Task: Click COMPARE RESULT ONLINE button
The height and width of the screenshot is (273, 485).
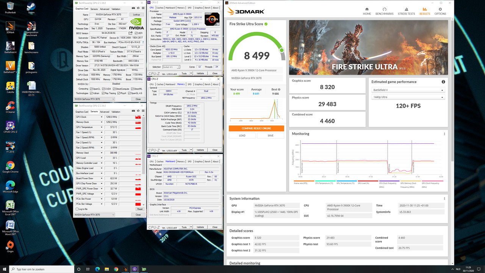Action: [x=257, y=128]
